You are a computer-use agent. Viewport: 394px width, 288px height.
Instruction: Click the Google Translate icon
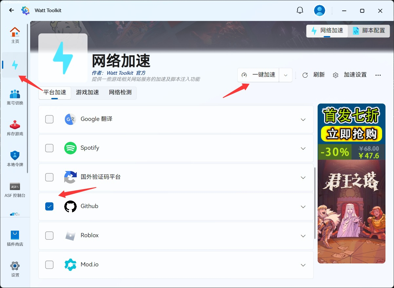click(x=70, y=119)
